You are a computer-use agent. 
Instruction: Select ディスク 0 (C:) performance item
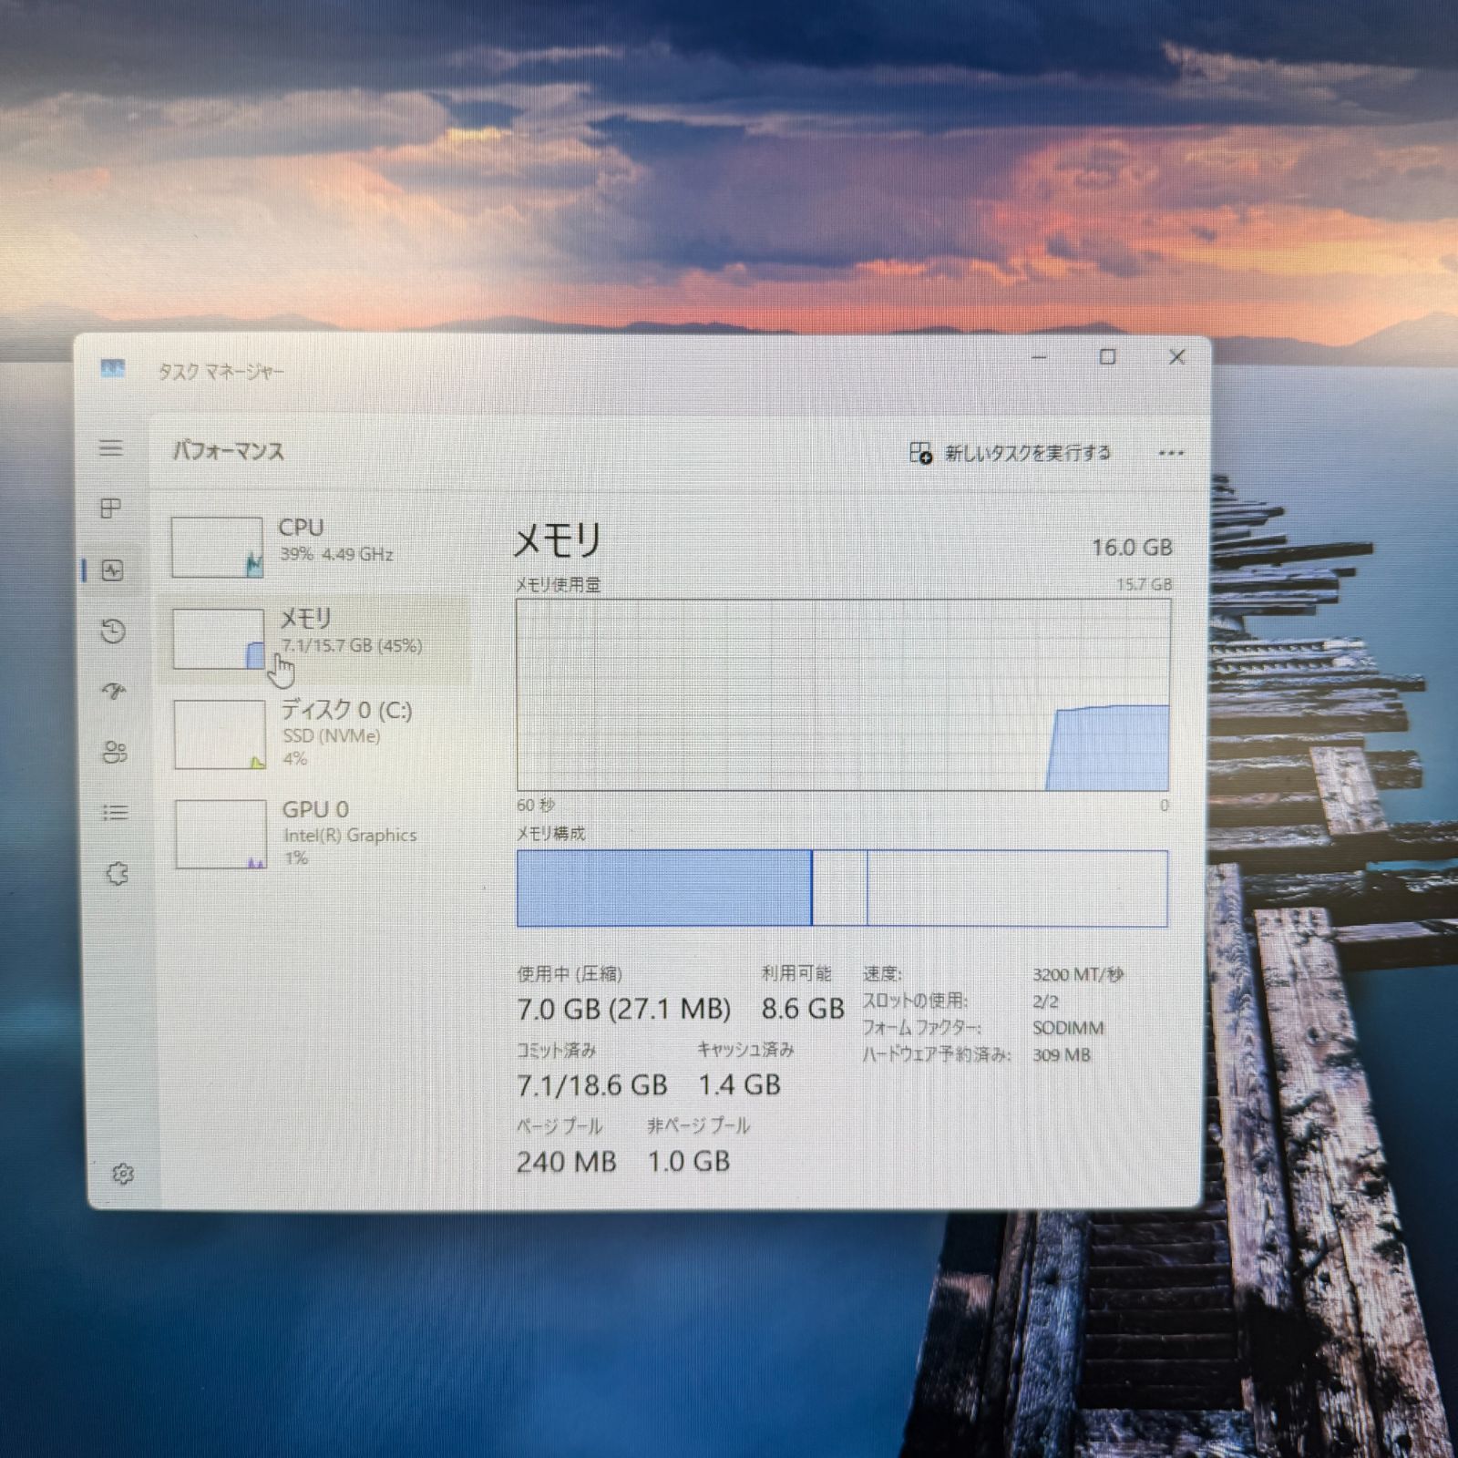point(316,734)
